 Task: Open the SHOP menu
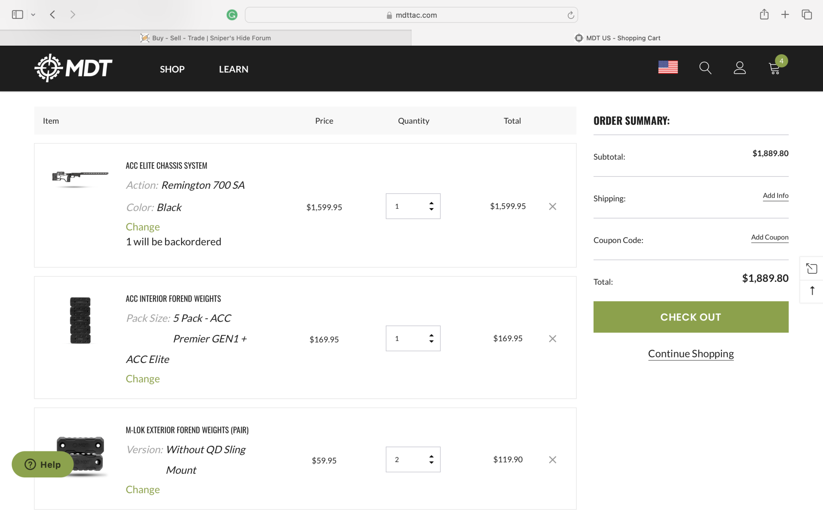pyautogui.click(x=172, y=69)
